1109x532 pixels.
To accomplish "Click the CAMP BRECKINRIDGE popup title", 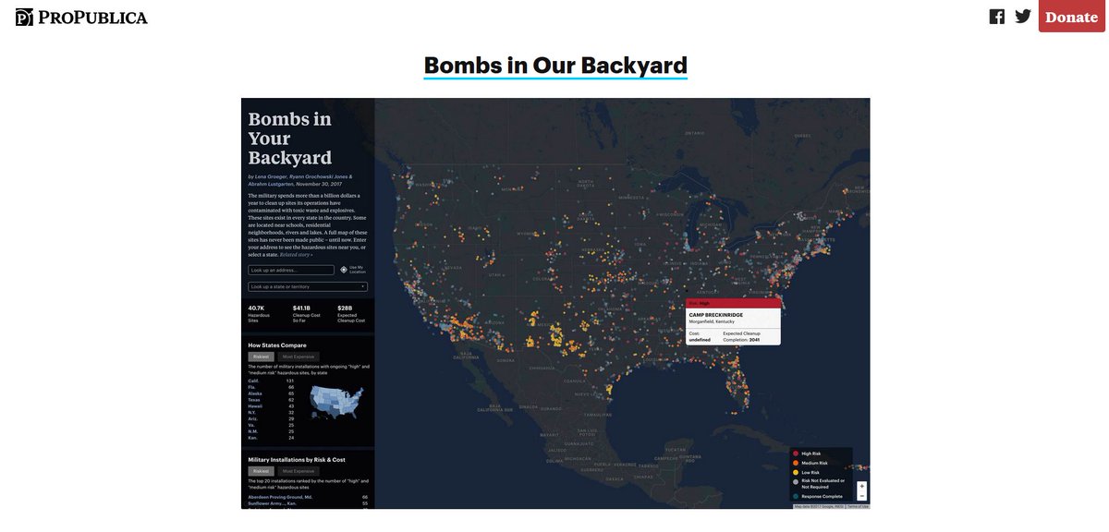I will click(x=716, y=315).
